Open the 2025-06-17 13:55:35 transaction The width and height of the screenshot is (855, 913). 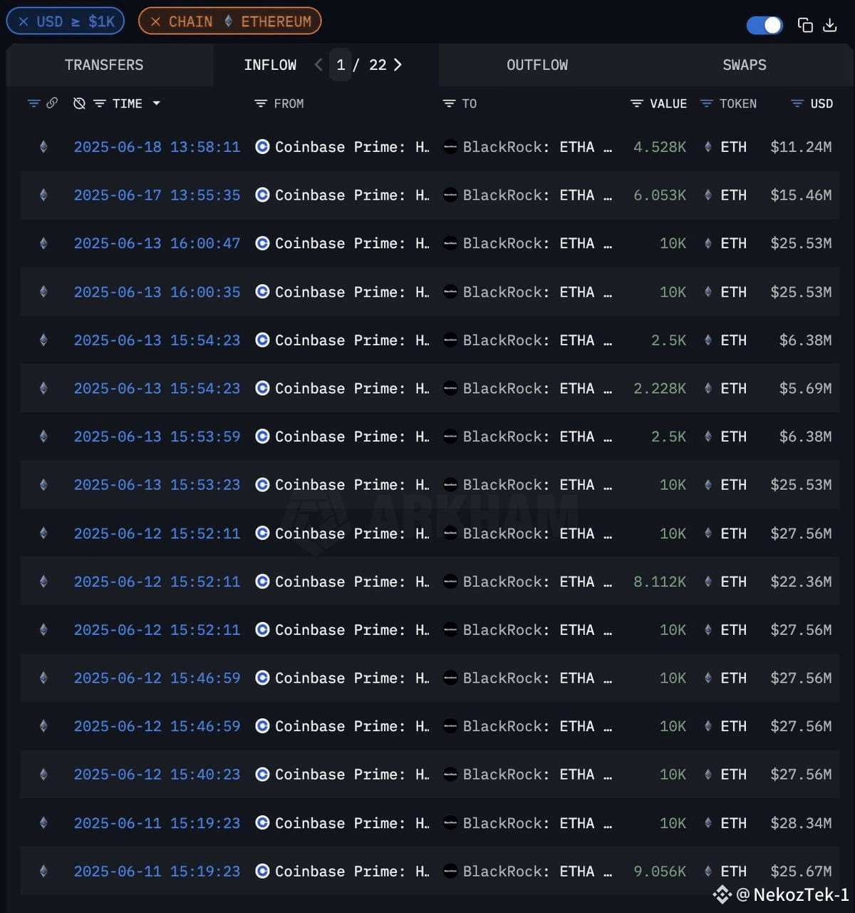[157, 195]
